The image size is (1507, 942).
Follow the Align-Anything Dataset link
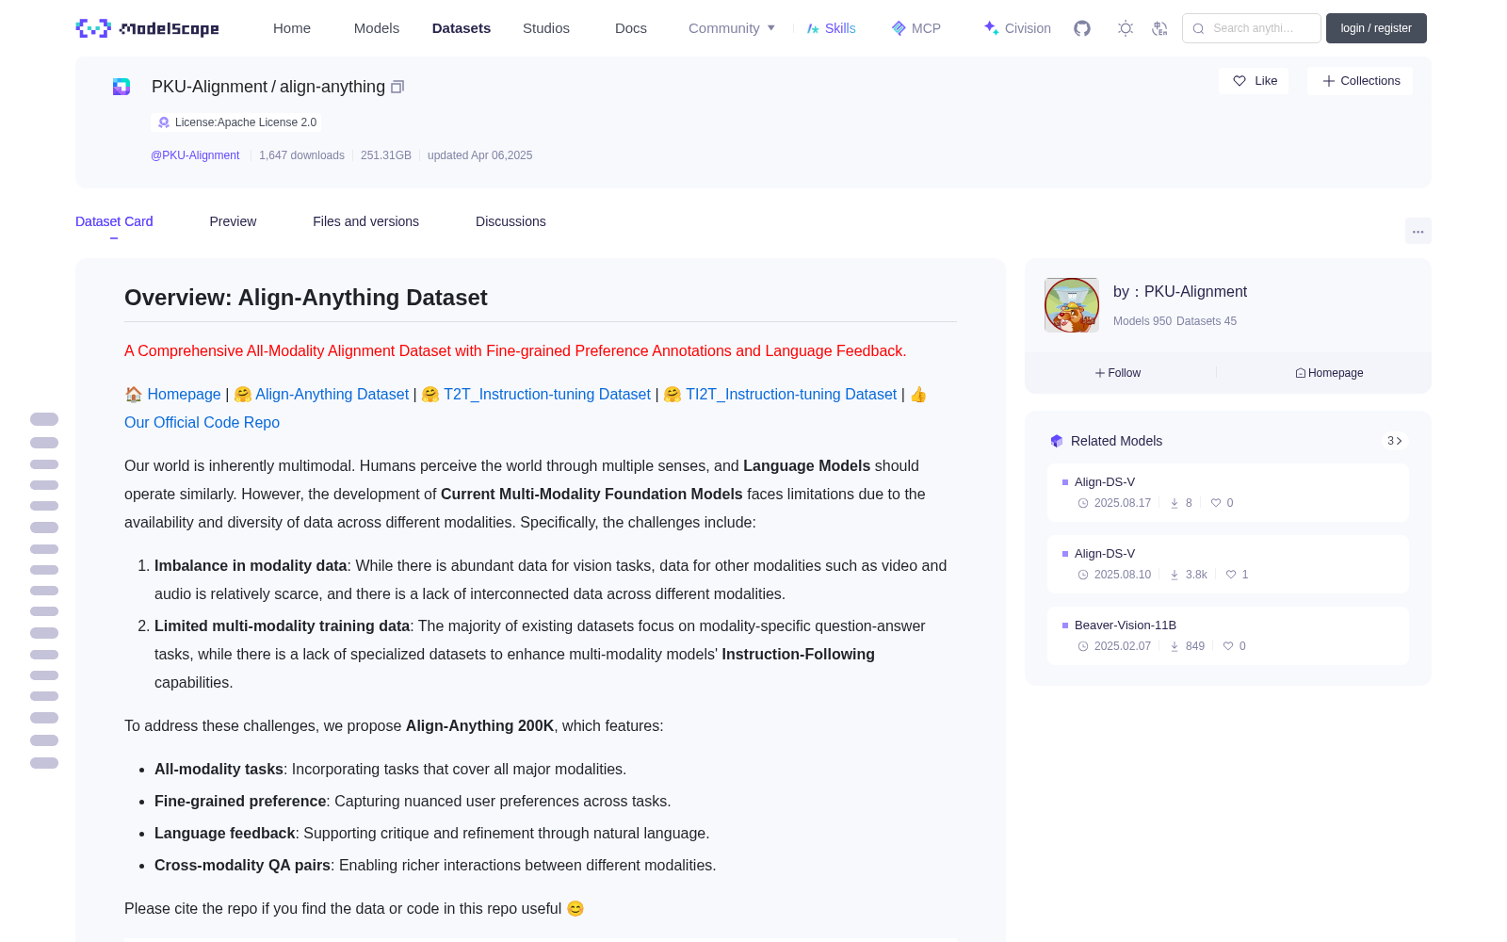point(332,395)
